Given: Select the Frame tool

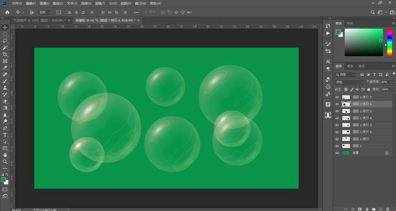Looking at the screenshot, I should click(5, 61).
